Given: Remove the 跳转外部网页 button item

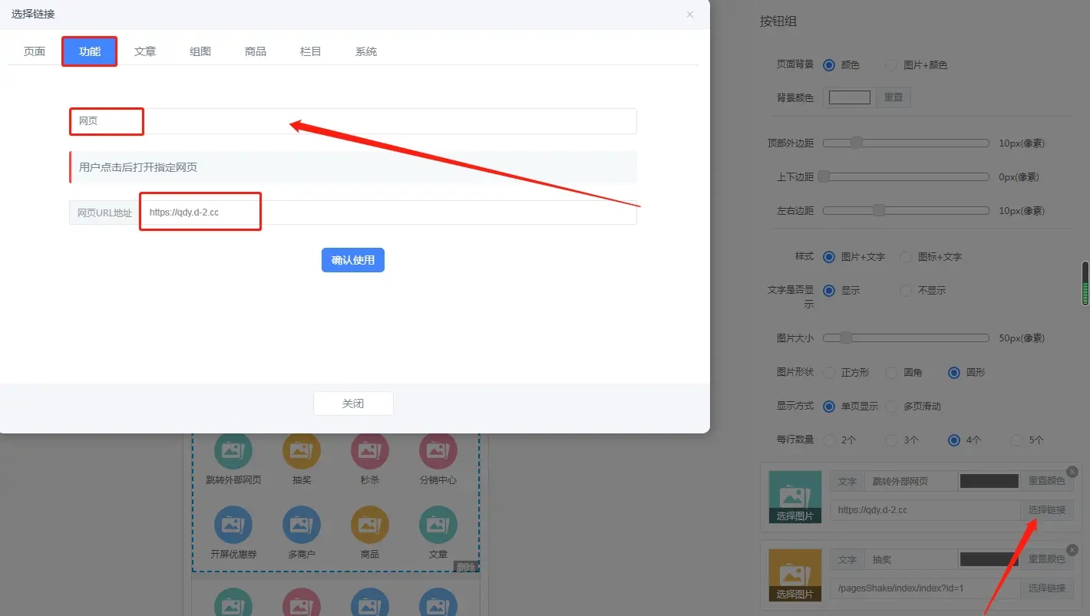Looking at the screenshot, I should point(1072,472).
